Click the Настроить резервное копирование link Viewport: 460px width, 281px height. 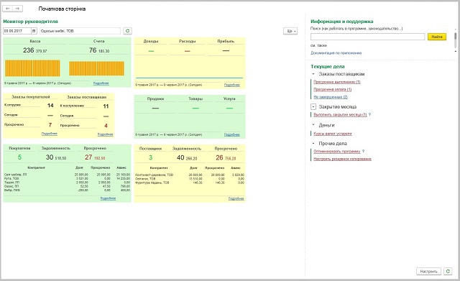pos(343,159)
